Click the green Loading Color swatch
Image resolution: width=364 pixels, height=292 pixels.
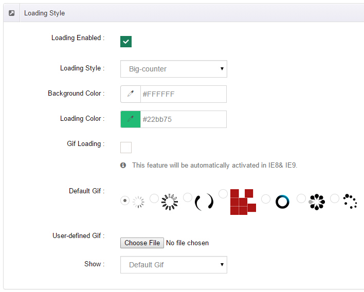(131, 119)
